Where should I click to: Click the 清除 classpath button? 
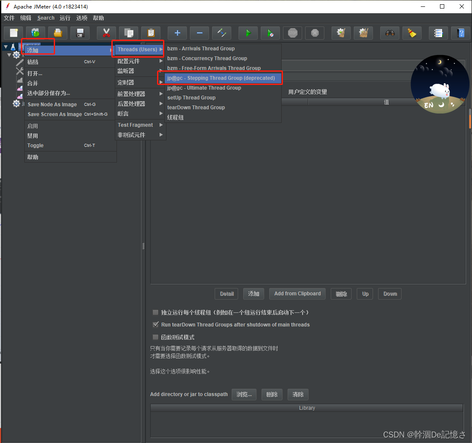tap(298, 394)
